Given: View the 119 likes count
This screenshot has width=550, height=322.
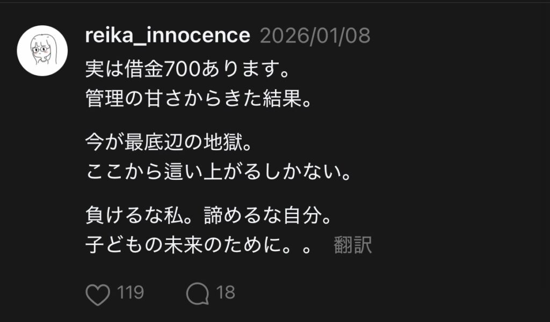Looking at the screenshot, I should [x=131, y=293].
